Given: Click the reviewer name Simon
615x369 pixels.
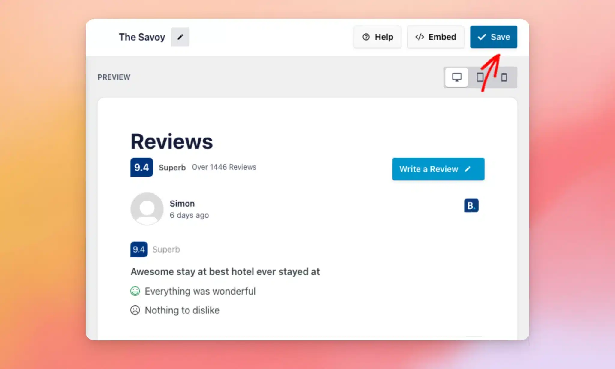Looking at the screenshot, I should point(182,203).
